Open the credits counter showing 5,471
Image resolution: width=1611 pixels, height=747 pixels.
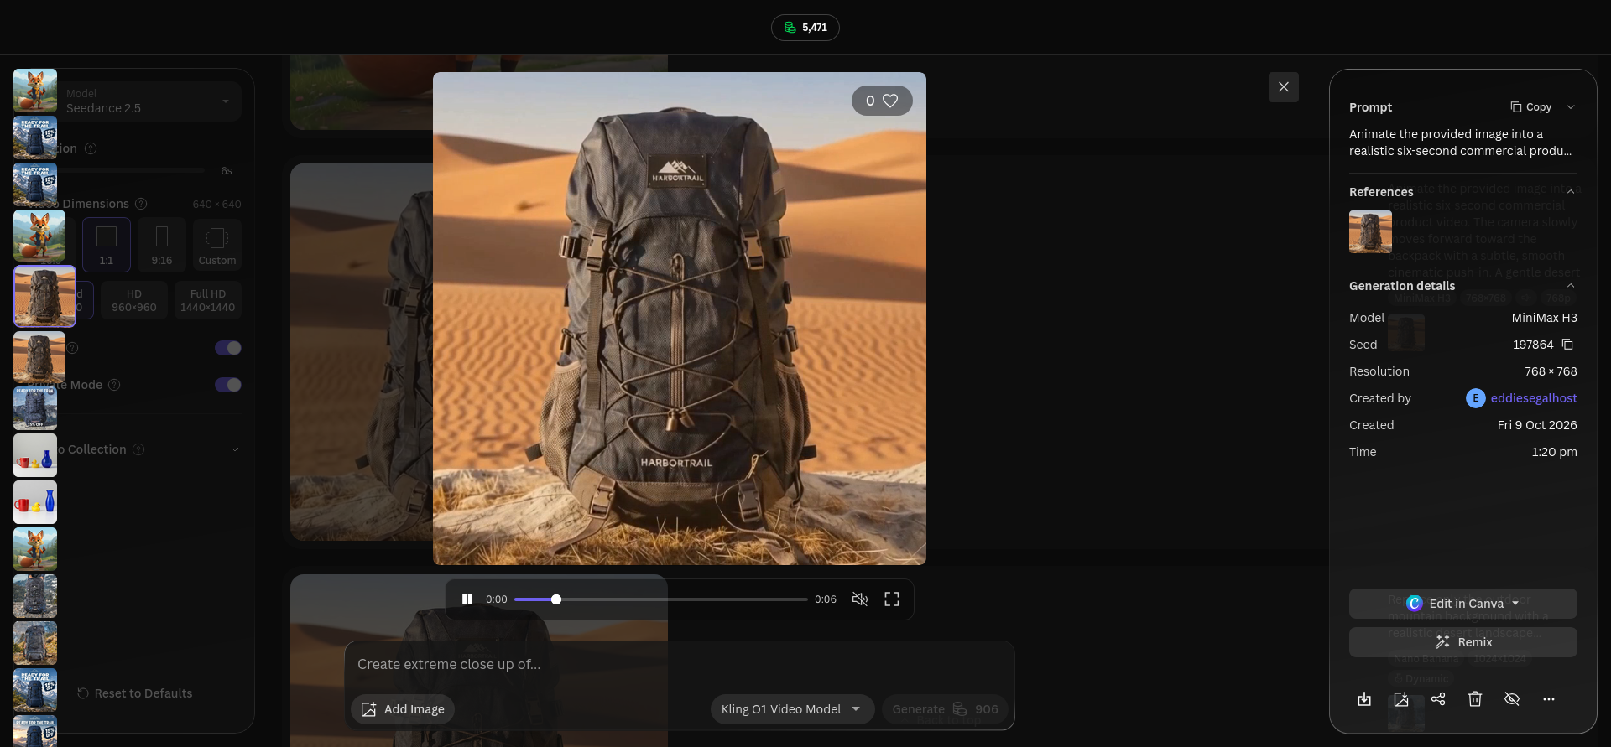point(805,28)
